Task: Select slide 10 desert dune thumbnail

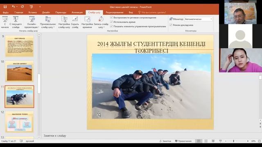Action: pos(20,71)
